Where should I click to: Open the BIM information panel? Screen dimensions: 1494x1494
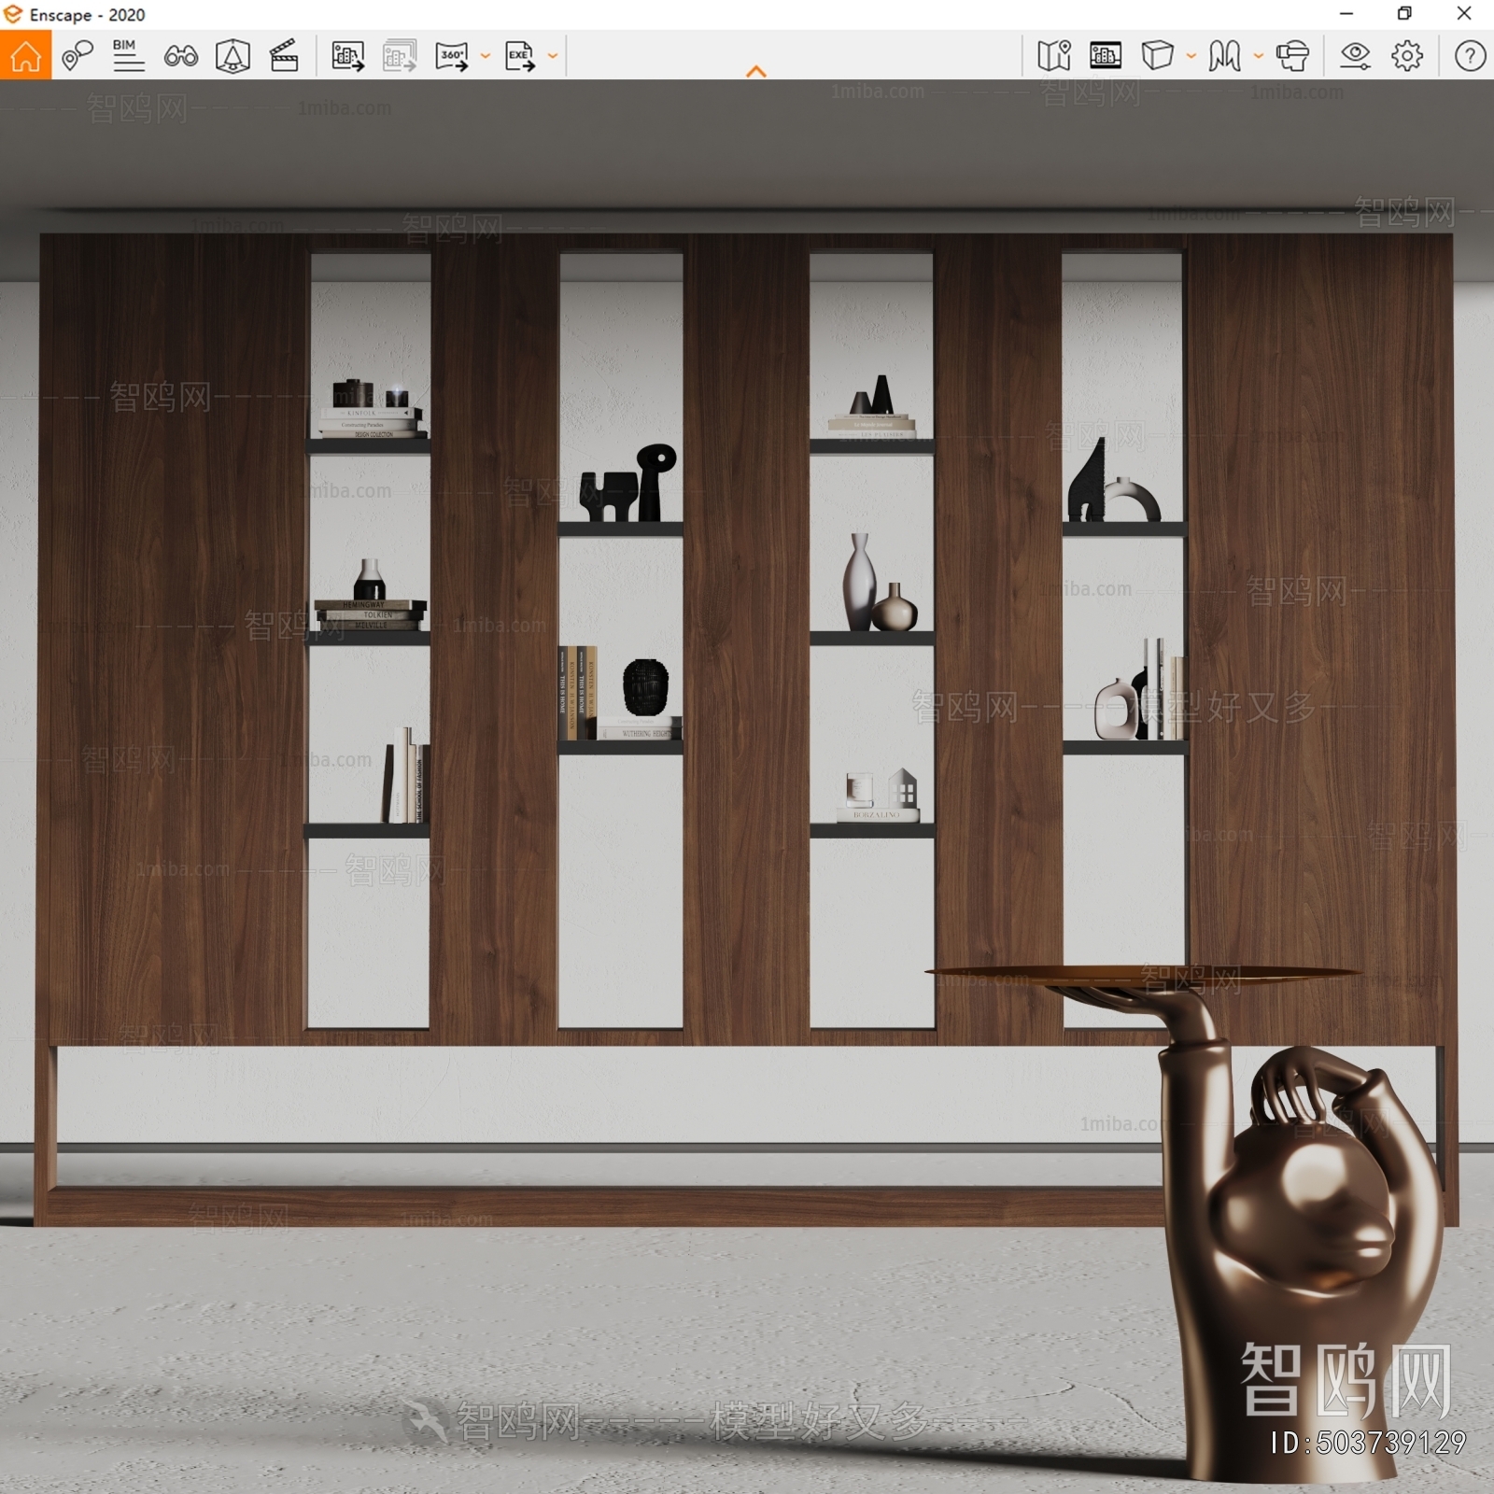click(x=128, y=55)
